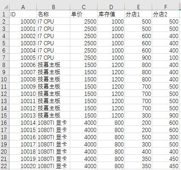Select 分店1 value 350 in row 21
The width and height of the screenshot is (181, 170).
[138, 159]
